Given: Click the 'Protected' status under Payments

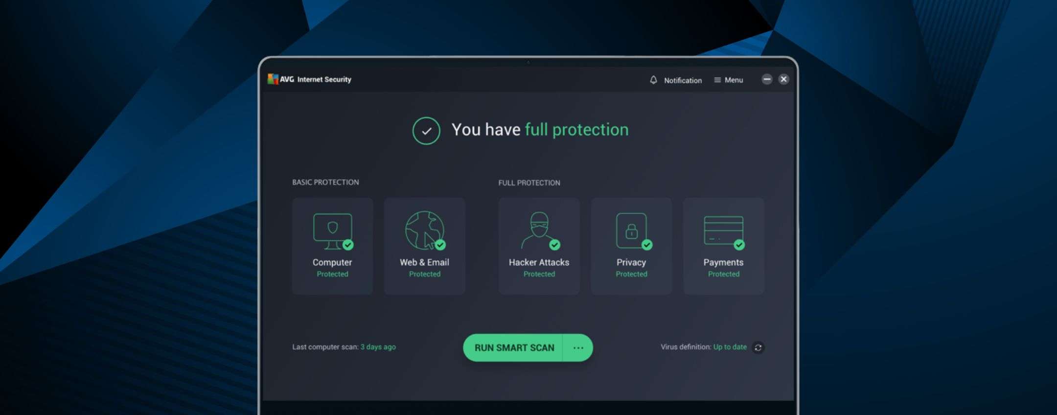Looking at the screenshot, I should (x=724, y=274).
